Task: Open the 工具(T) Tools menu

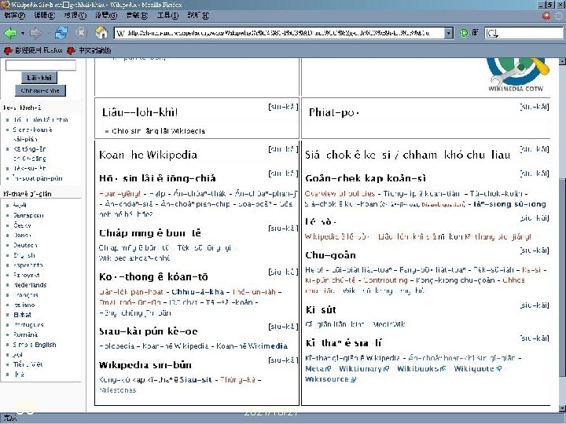Action: point(167,16)
